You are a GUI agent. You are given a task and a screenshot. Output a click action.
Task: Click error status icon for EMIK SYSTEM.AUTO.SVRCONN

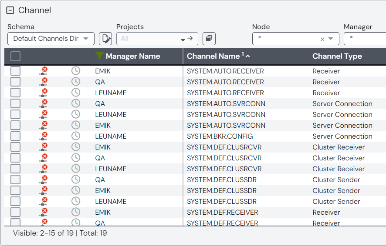tap(43, 125)
